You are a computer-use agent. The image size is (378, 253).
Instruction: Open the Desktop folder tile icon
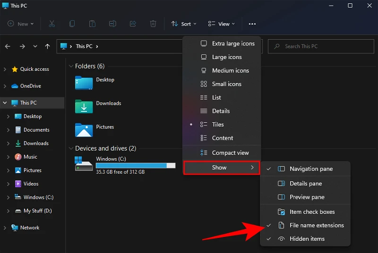point(84,83)
